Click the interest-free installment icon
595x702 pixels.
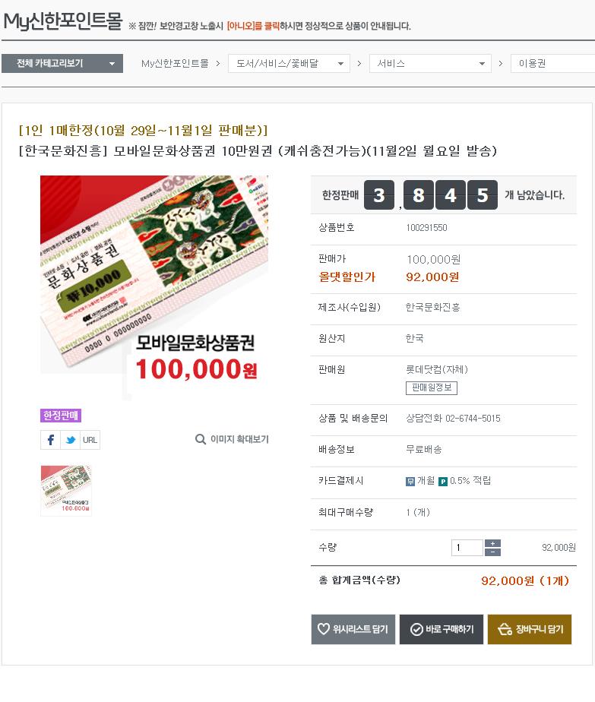point(410,482)
